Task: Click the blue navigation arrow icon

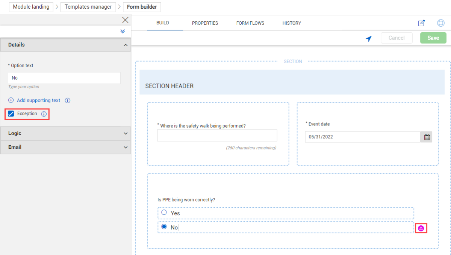Action: click(x=369, y=38)
